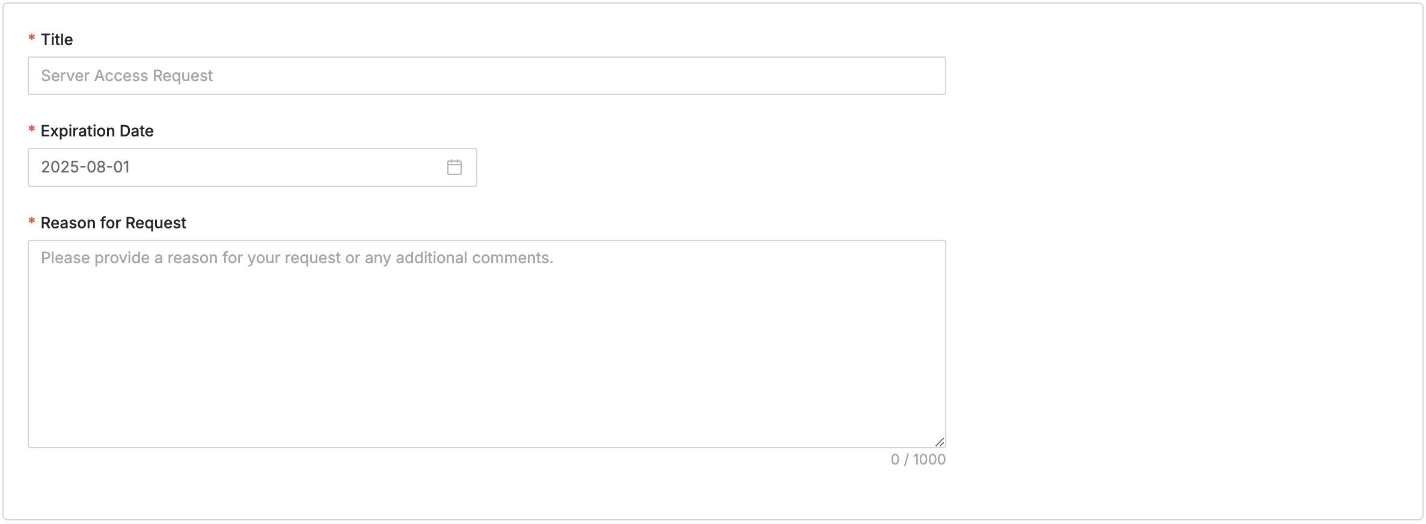Click the "Server Access Request" placeholder text
This screenshot has height=524, width=1426.
tap(127, 76)
